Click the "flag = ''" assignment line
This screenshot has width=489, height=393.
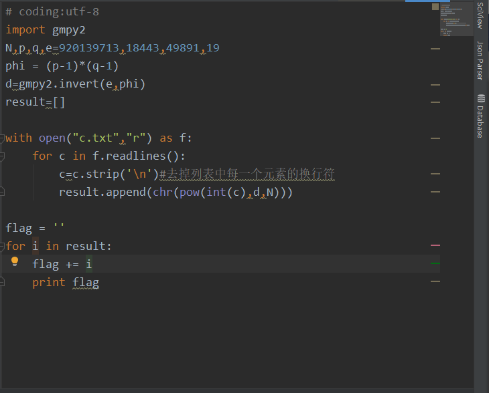point(35,228)
